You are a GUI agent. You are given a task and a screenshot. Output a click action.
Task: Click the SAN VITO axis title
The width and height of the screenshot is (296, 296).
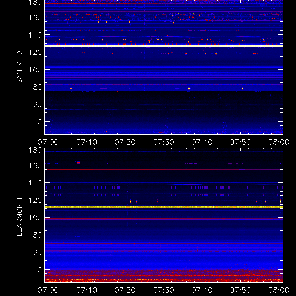19,67
